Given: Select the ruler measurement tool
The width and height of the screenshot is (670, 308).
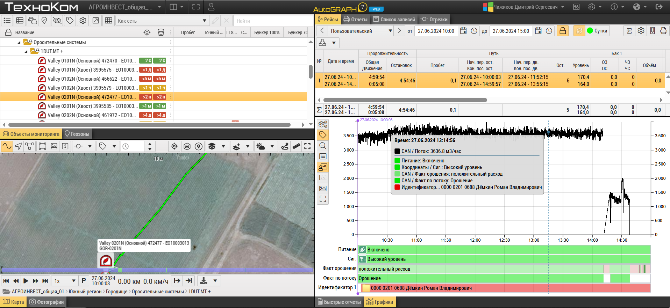Looking at the screenshot, I should (297, 146).
